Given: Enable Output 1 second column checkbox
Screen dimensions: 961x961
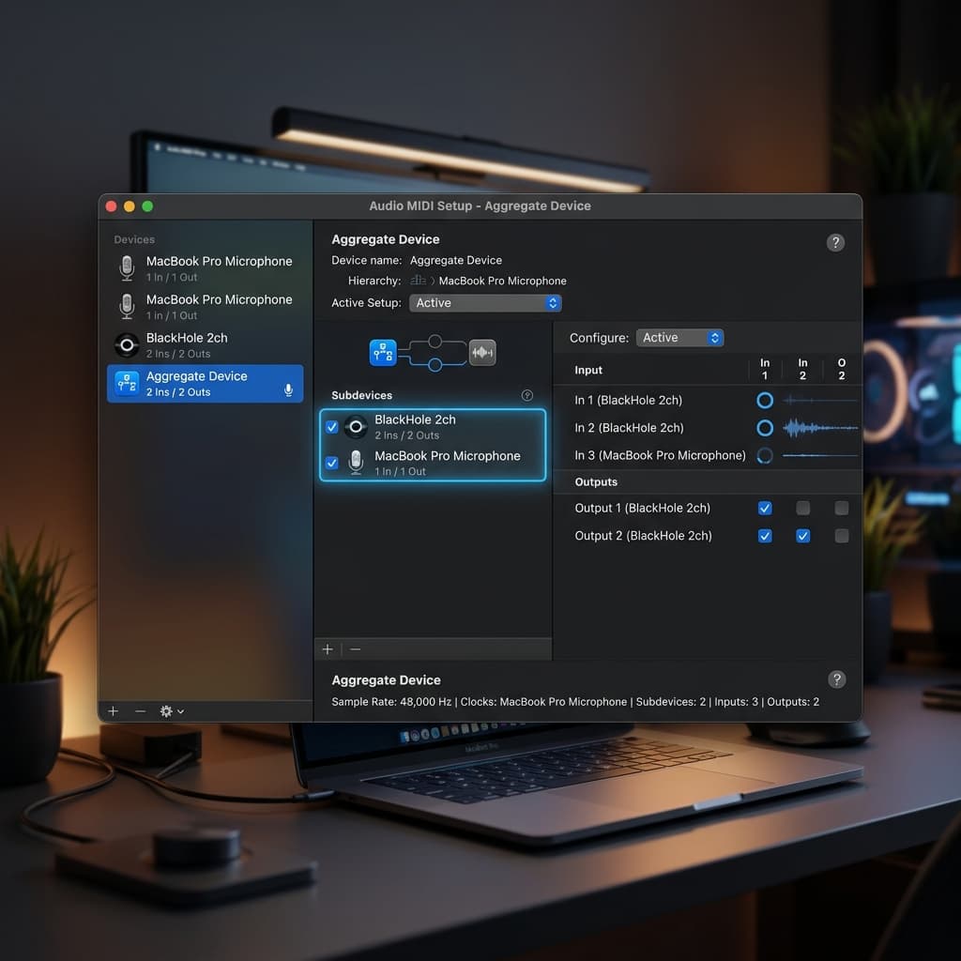Looking at the screenshot, I should tap(802, 508).
